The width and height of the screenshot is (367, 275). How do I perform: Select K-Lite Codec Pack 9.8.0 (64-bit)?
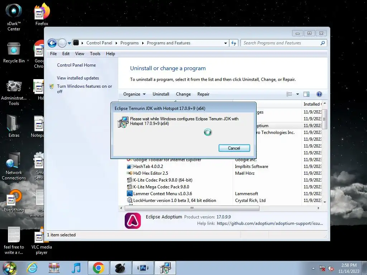point(163,180)
